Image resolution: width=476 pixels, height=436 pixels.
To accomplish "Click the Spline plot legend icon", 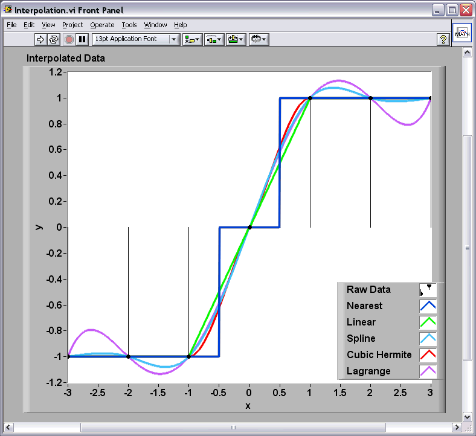I will tap(428, 339).
